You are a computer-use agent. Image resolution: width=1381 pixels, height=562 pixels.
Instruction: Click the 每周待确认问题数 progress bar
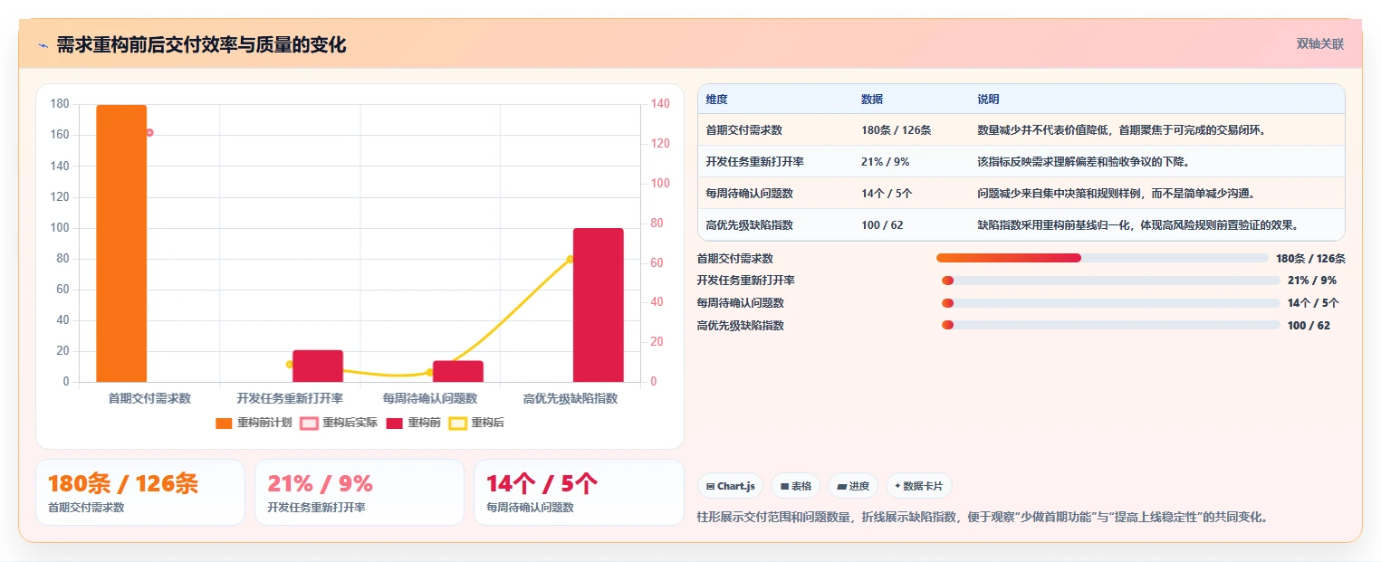(x=1111, y=303)
